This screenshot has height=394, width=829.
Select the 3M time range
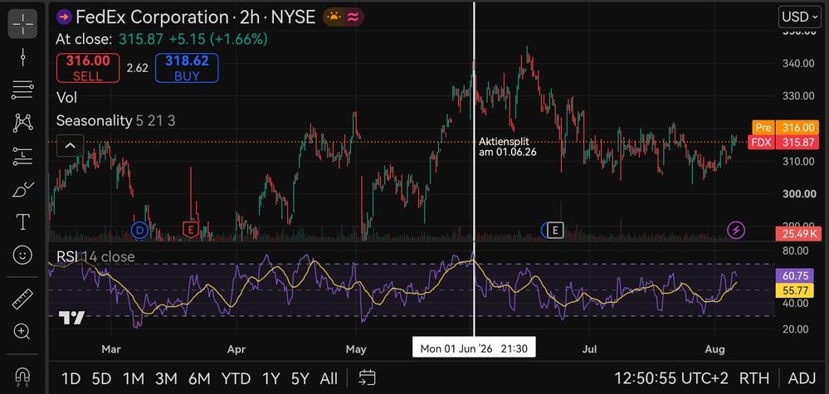[x=166, y=378]
